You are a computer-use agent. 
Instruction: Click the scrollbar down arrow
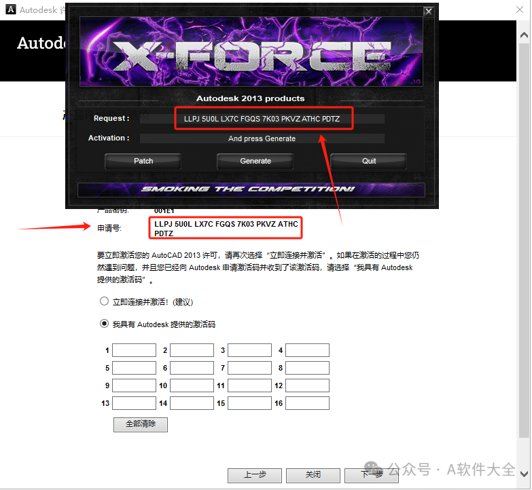(x=524, y=474)
